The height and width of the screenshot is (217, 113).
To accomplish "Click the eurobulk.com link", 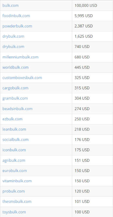I will tap(15, 171).
